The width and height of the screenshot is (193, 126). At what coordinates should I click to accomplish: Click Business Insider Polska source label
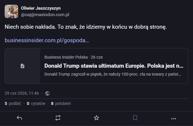[66, 57]
